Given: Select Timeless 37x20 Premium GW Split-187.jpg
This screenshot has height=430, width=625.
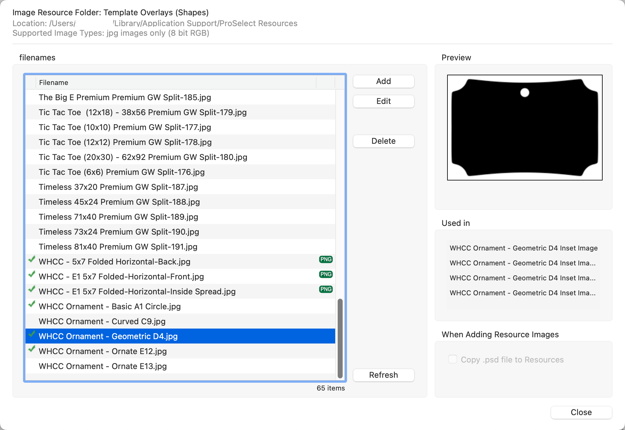Looking at the screenshot, I should (x=118, y=187).
